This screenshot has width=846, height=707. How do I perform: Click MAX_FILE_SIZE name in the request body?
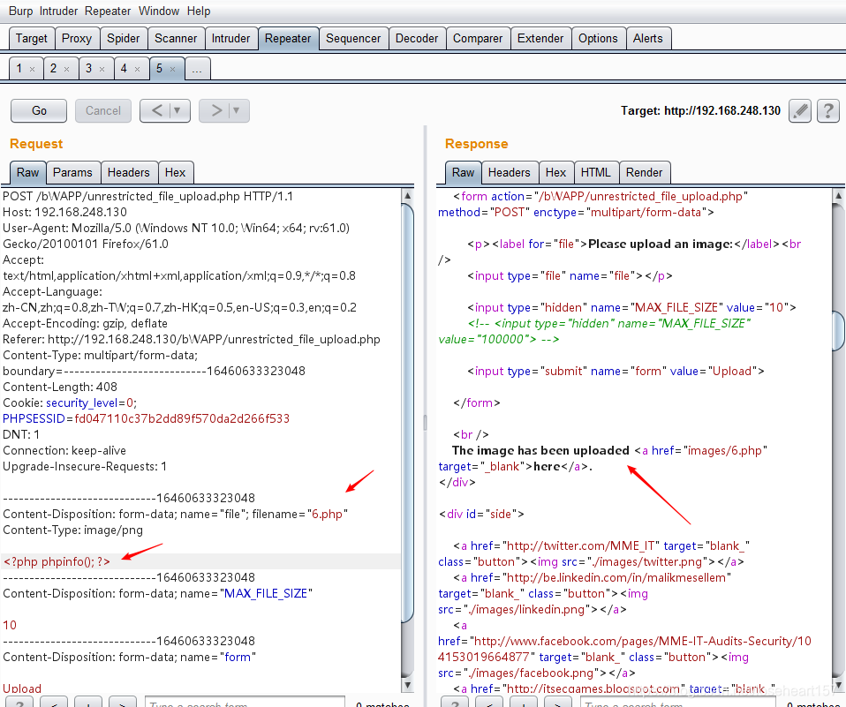pyautogui.click(x=266, y=594)
